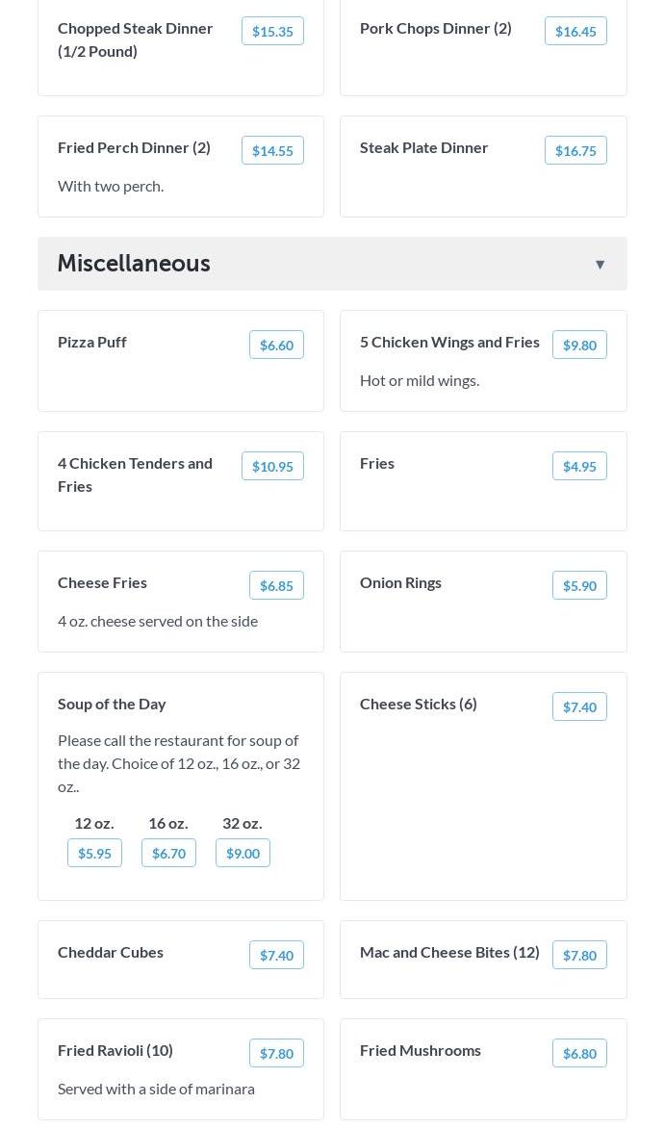Click the $10.95 Chicken Tenders price button
Image resolution: width=664 pixels, height=1129 pixels.
click(272, 466)
